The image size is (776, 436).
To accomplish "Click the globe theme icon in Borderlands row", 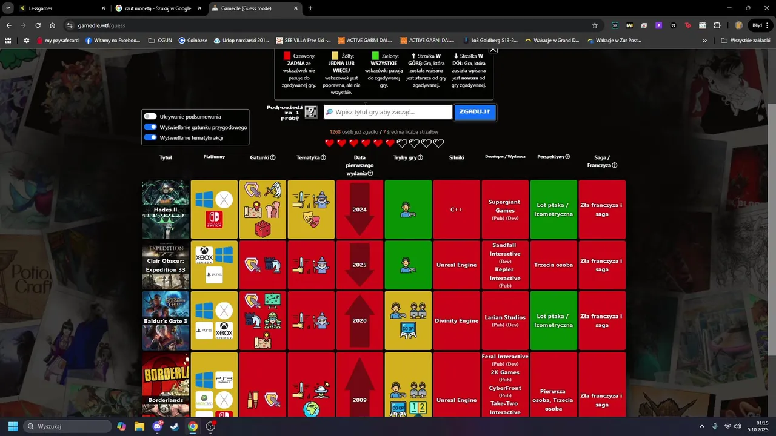I will pos(311,409).
